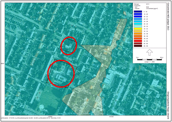Click the dark red 60 - 80 swatch
Screen dimensions: 172x122
point(138,43)
